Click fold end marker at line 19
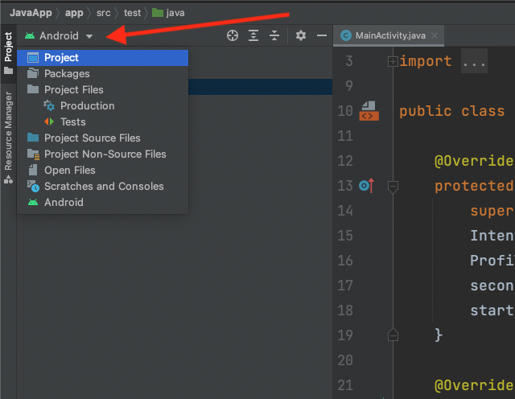 click(x=393, y=335)
